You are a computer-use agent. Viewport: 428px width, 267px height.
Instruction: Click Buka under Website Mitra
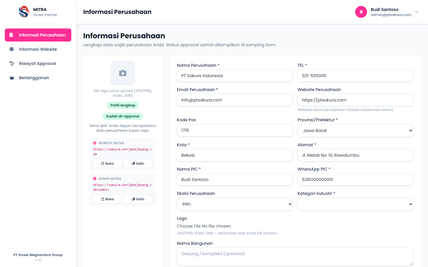(x=107, y=163)
